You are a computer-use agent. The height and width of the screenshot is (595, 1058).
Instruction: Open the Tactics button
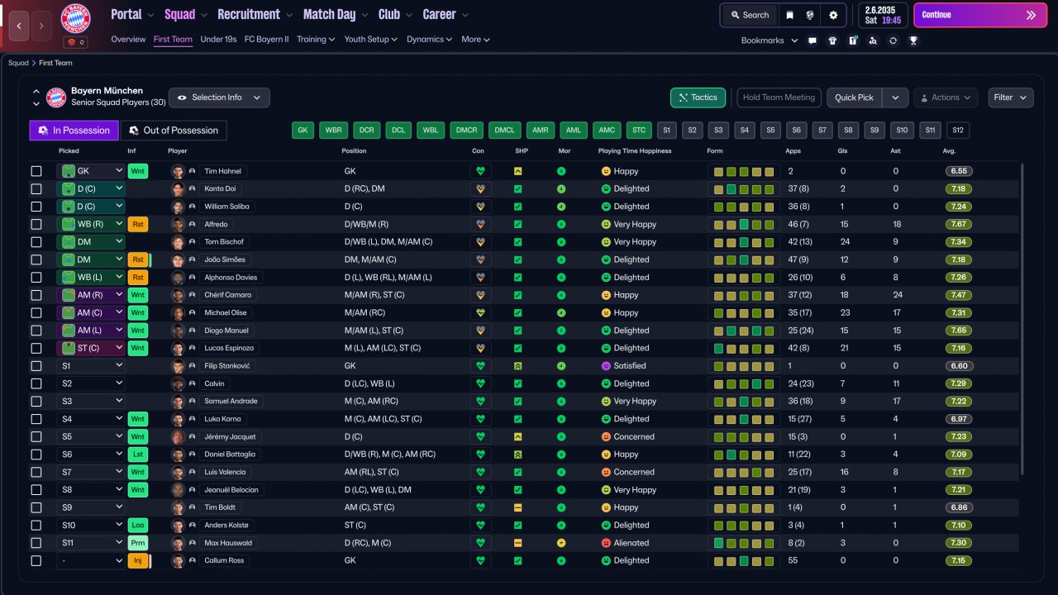click(698, 98)
